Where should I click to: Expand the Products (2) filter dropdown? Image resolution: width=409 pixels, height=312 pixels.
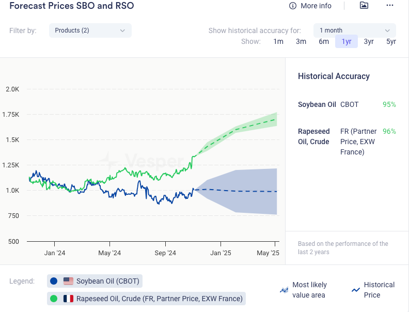pyautogui.click(x=90, y=30)
